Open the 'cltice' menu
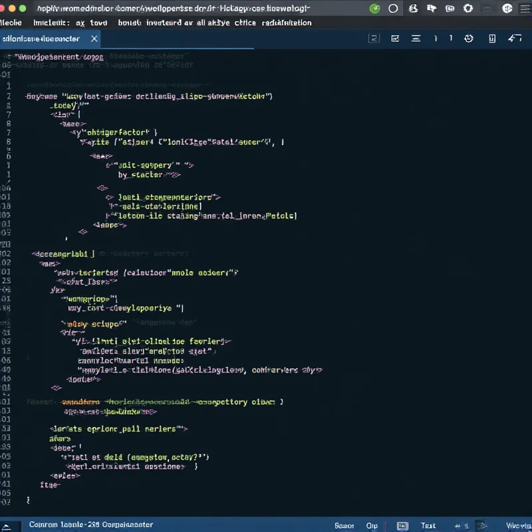The width and height of the screenshot is (532, 532). [x=245, y=23]
